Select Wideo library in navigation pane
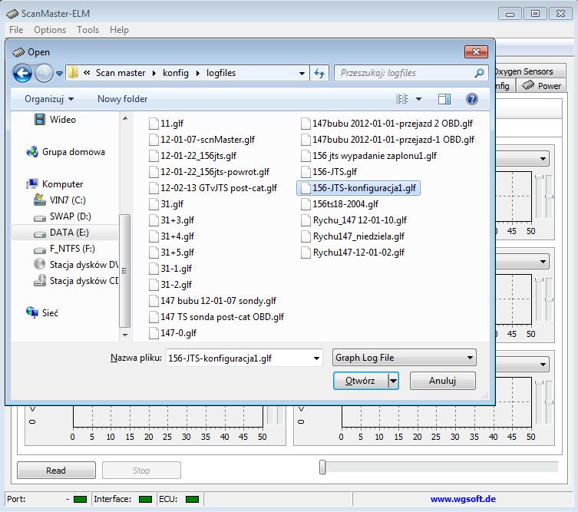 (55, 120)
